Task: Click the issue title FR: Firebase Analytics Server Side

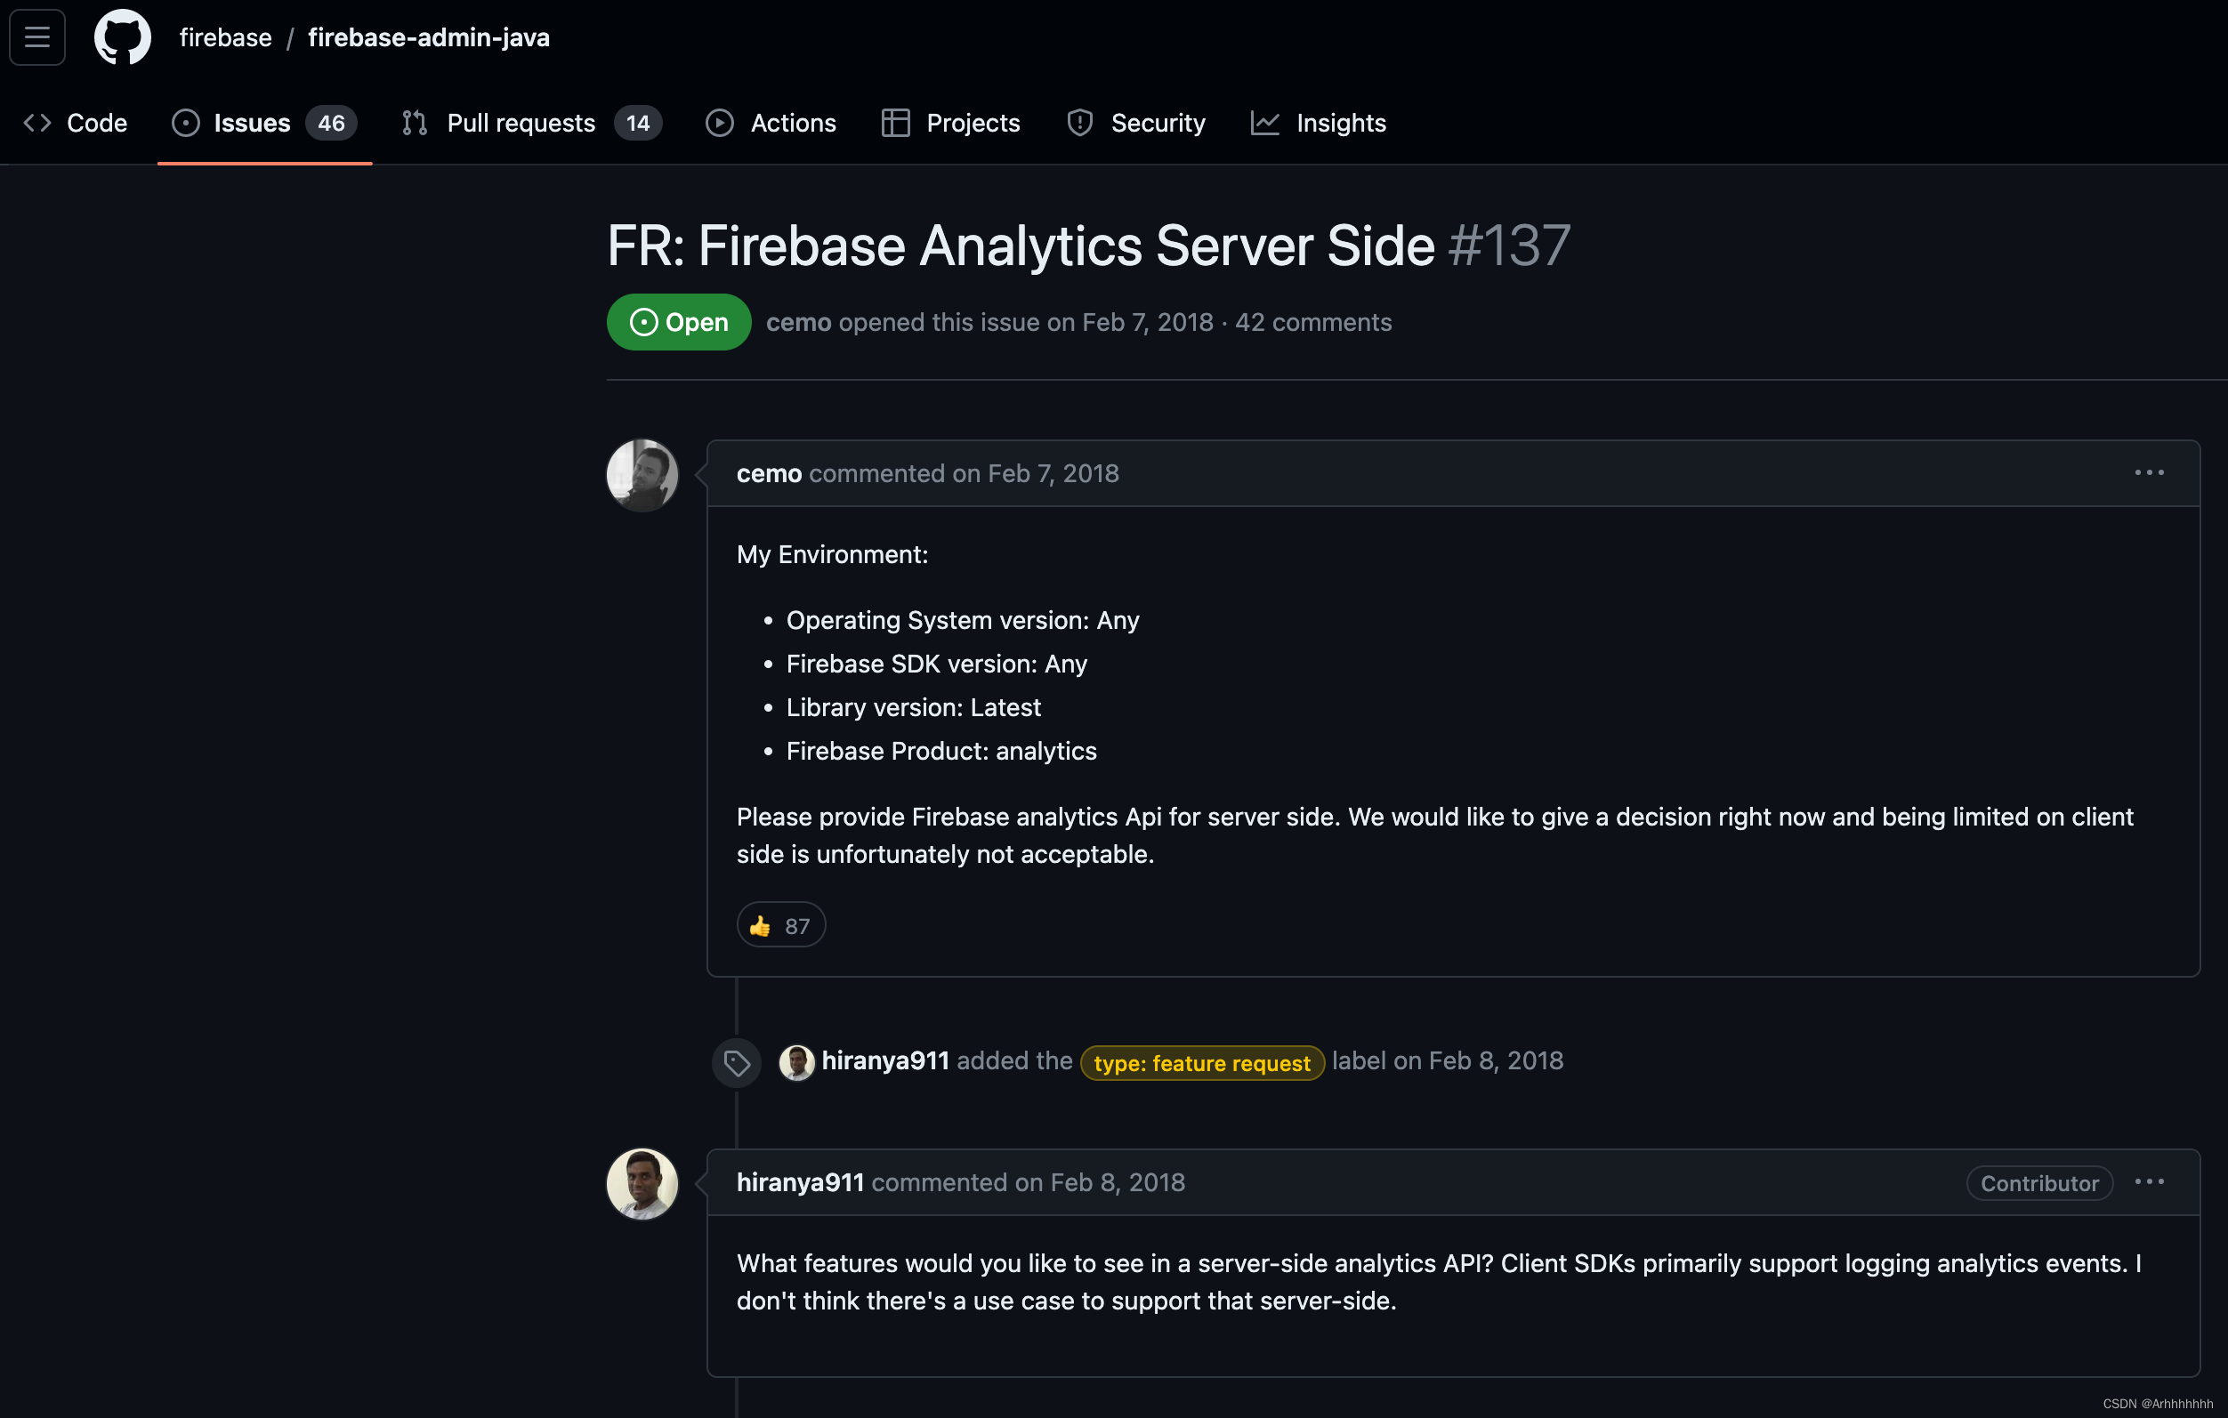Action: (1021, 246)
